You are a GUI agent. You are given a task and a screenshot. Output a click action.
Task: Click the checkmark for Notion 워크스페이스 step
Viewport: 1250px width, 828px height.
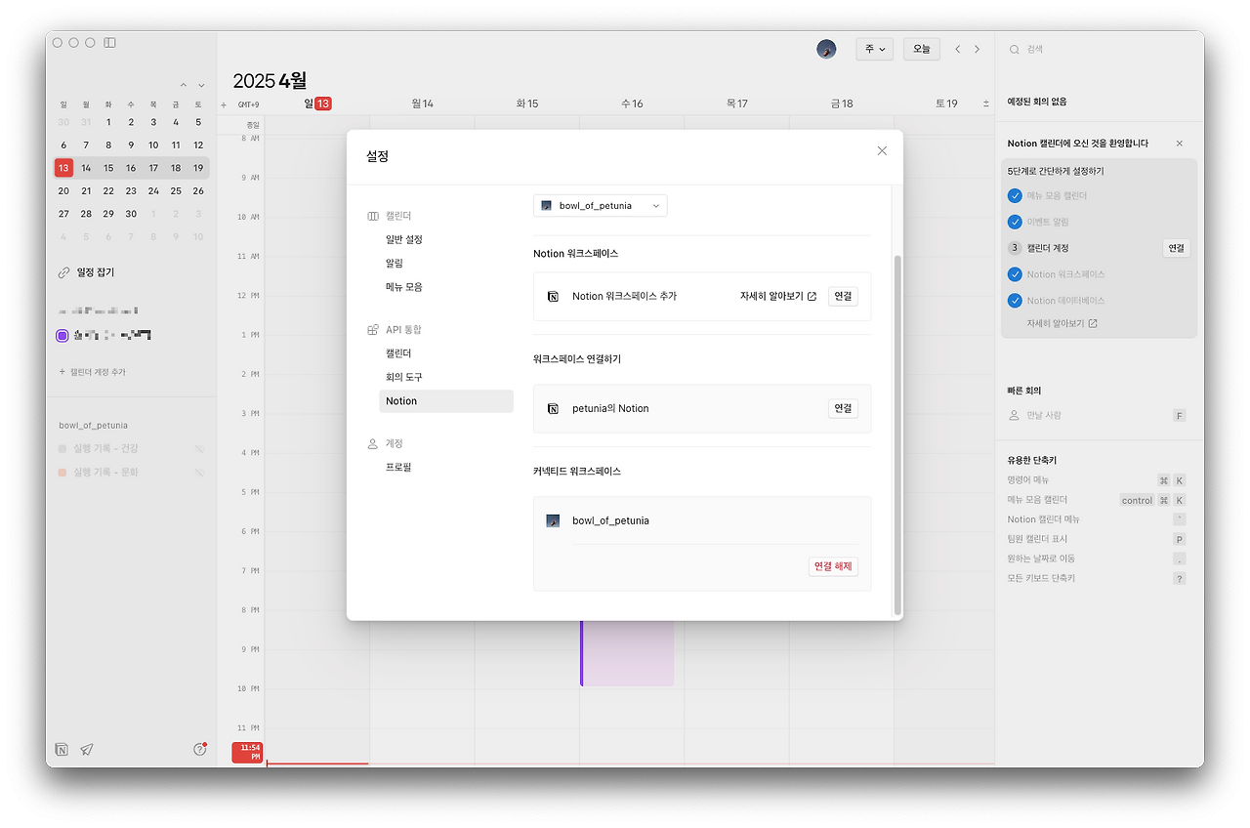tap(1015, 274)
